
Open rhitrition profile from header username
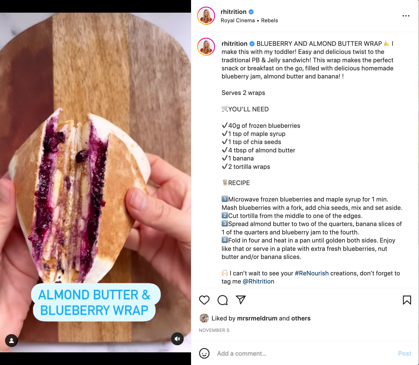234,12
